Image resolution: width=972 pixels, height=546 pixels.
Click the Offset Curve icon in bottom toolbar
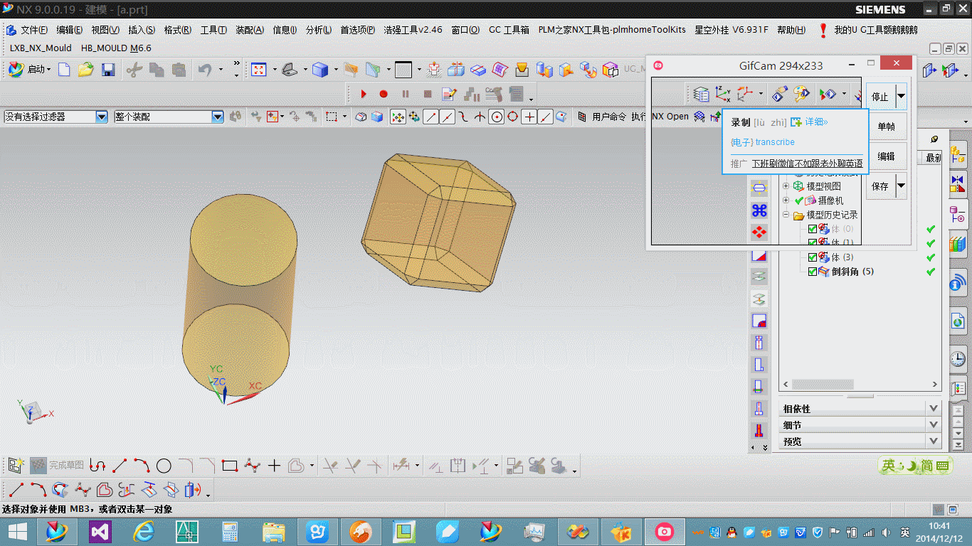pos(105,489)
